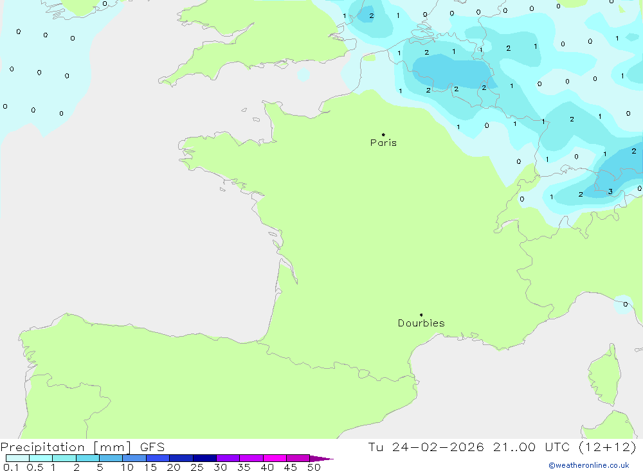Image resolution: width=643 pixels, height=471 pixels.
Task: Pick the 25–30 mm navy swatch
Action: [204, 458]
